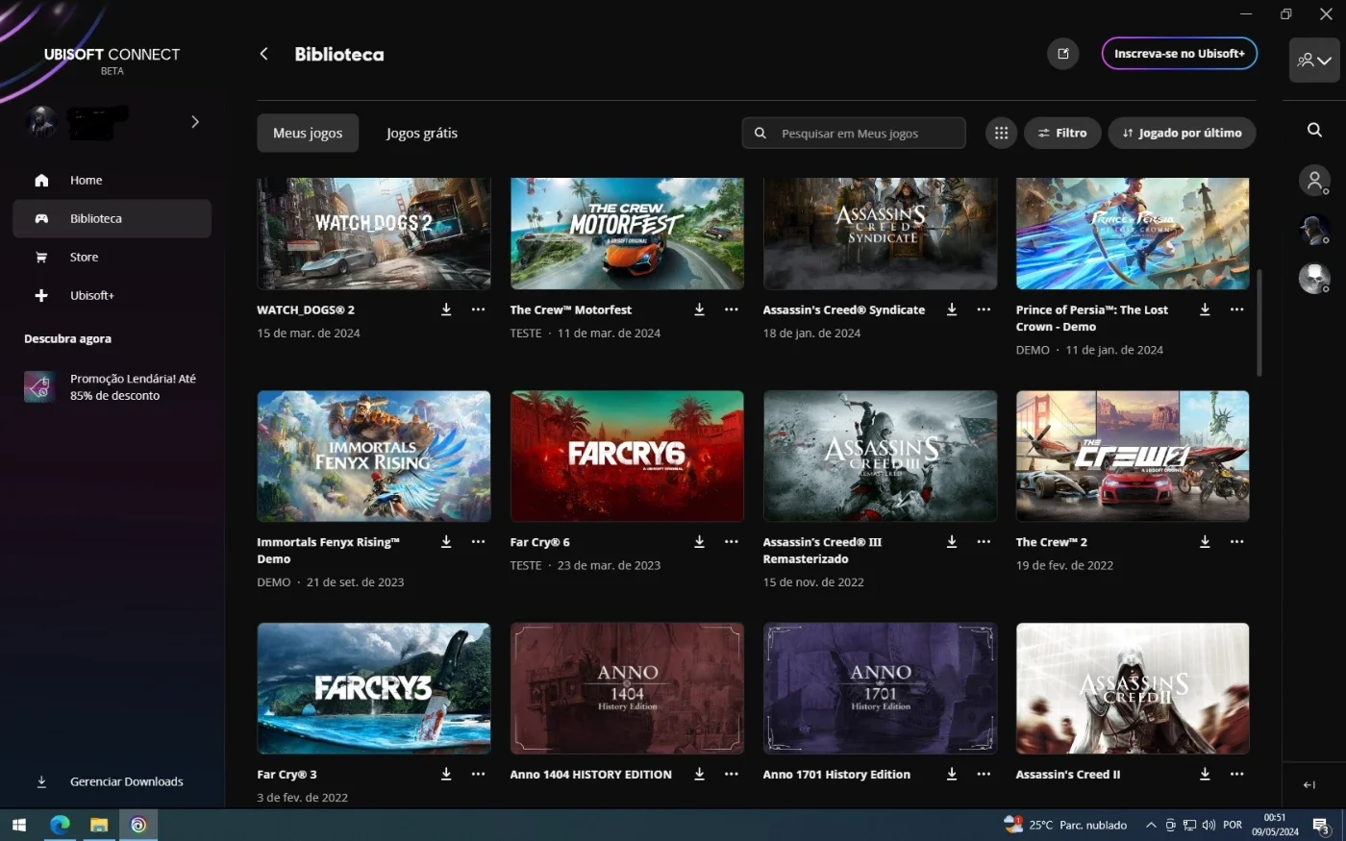Open the three-dot menu for Far Cry 6
This screenshot has height=841, width=1346.
point(732,542)
